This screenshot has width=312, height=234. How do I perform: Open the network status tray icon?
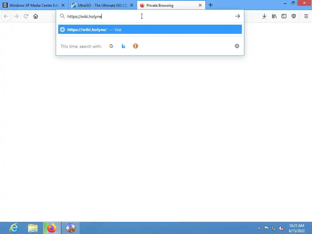click(x=274, y=228)
